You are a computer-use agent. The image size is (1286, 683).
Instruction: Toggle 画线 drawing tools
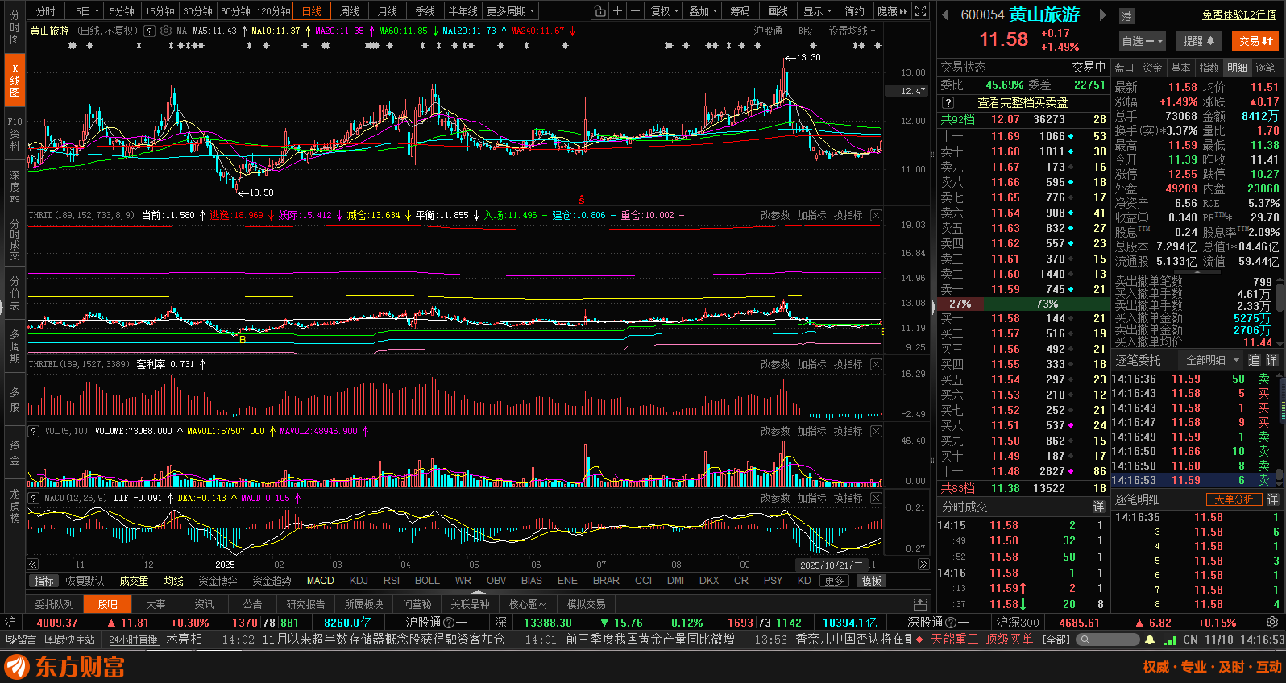[778, 11]
